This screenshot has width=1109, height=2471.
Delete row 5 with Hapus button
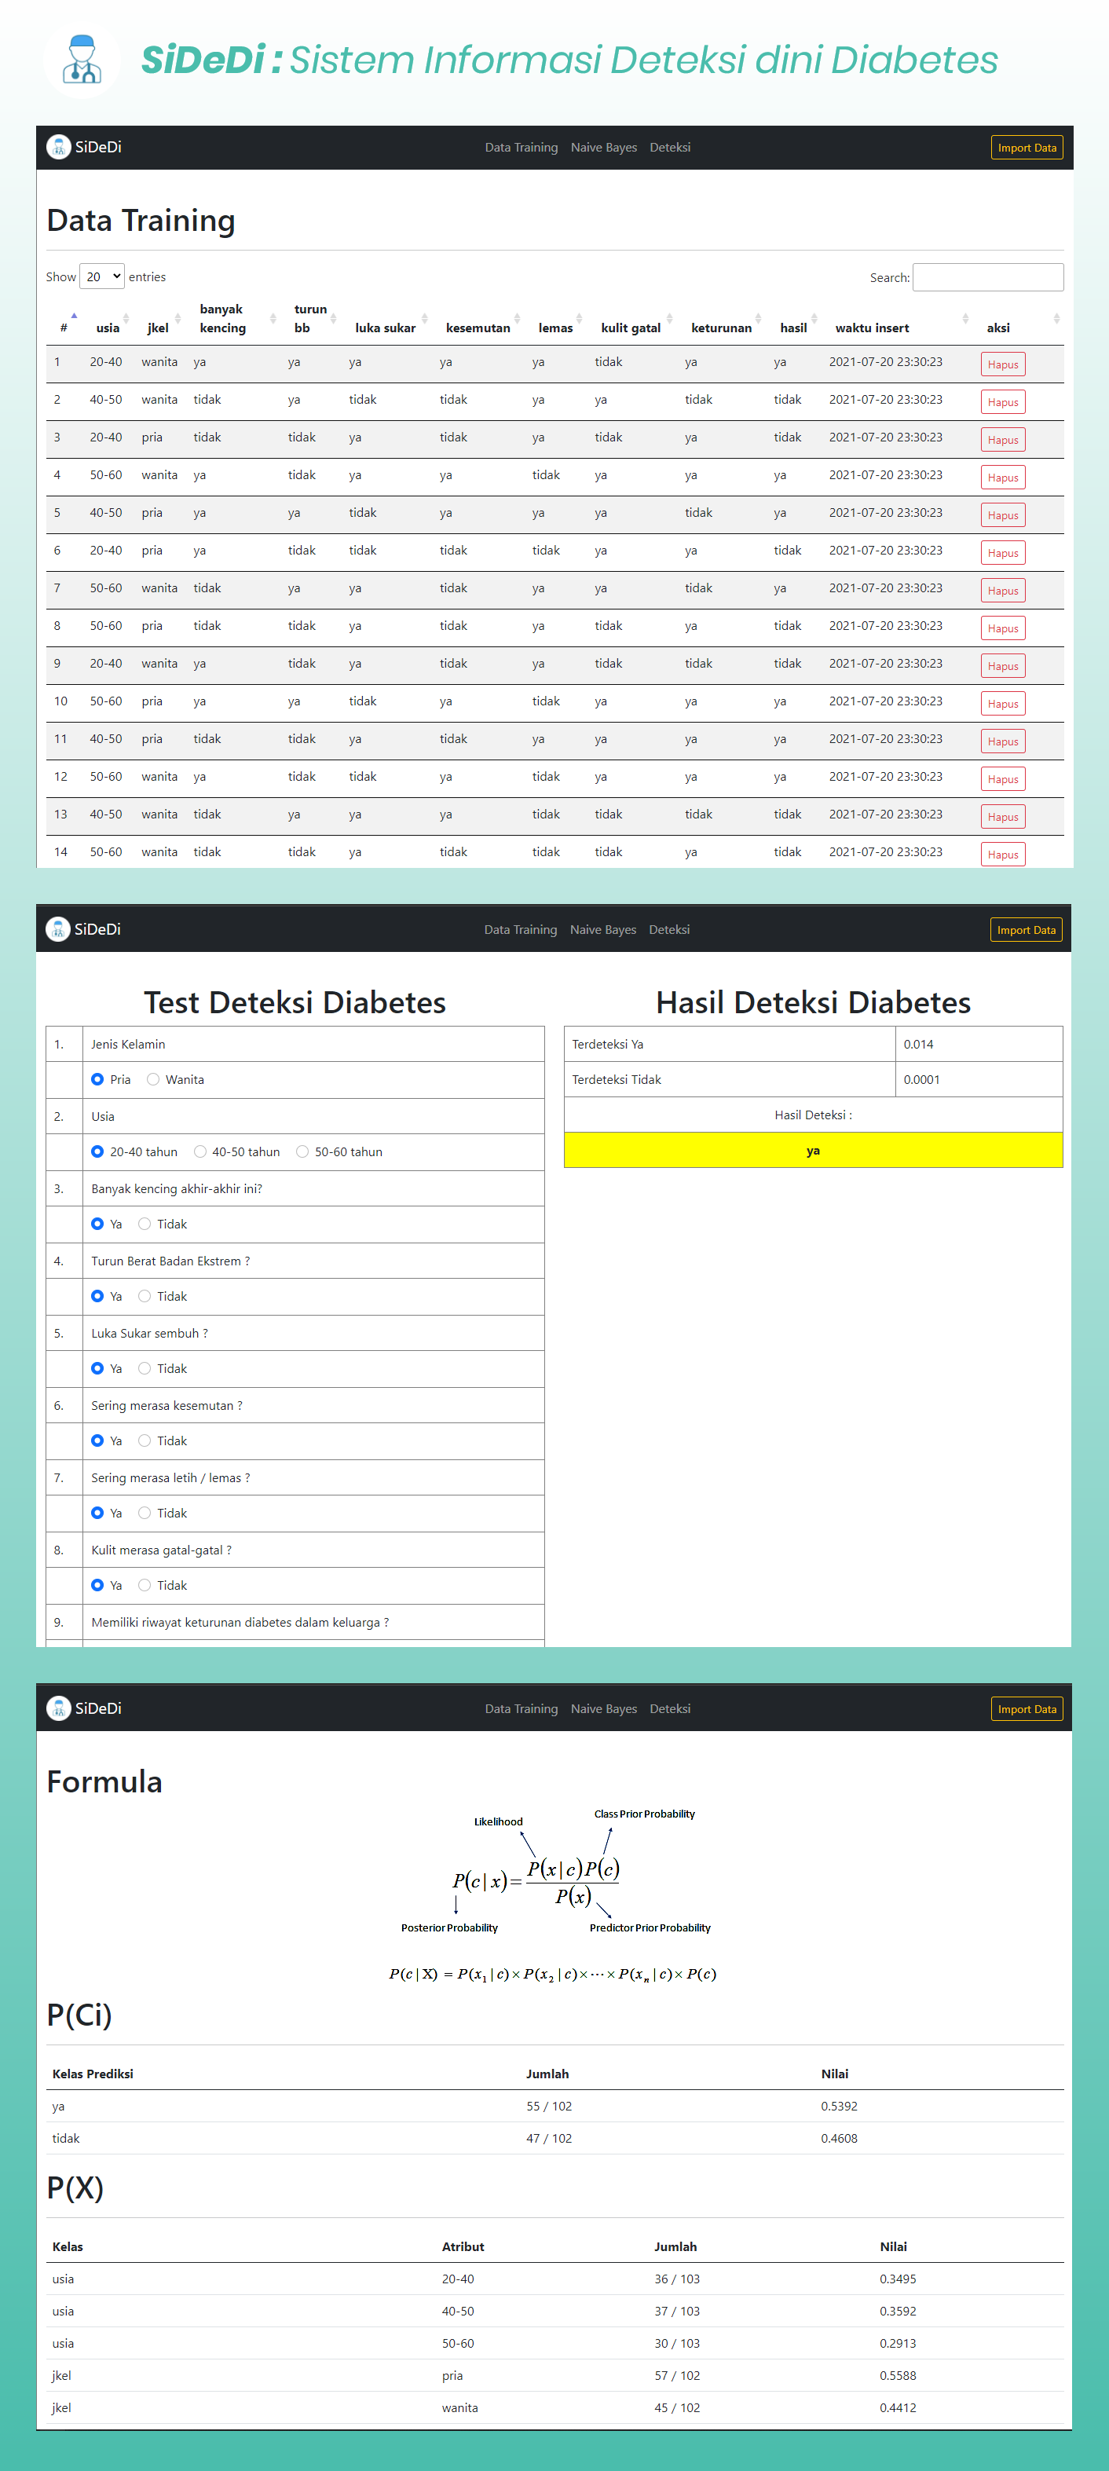pyautogui.click(x=1002, y=515)
